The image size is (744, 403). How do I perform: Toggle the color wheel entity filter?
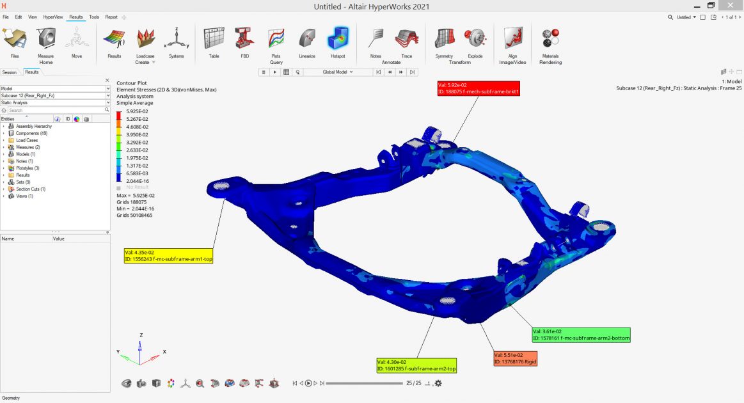pyautogui.click(x=77, y=119)
